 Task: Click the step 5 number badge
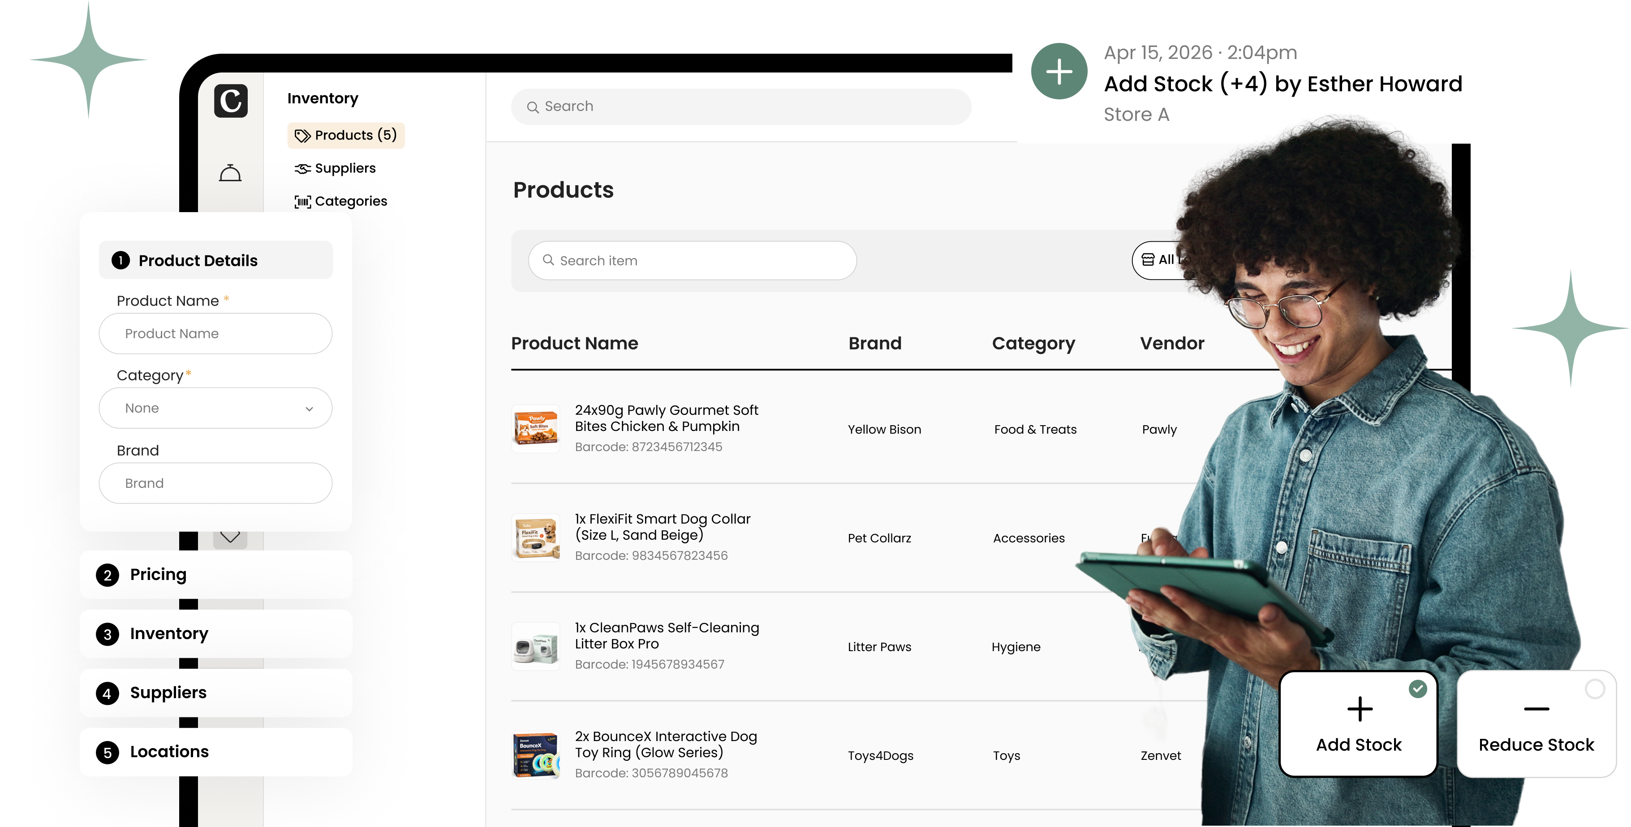pyautogui.click(x=107, y=752)
